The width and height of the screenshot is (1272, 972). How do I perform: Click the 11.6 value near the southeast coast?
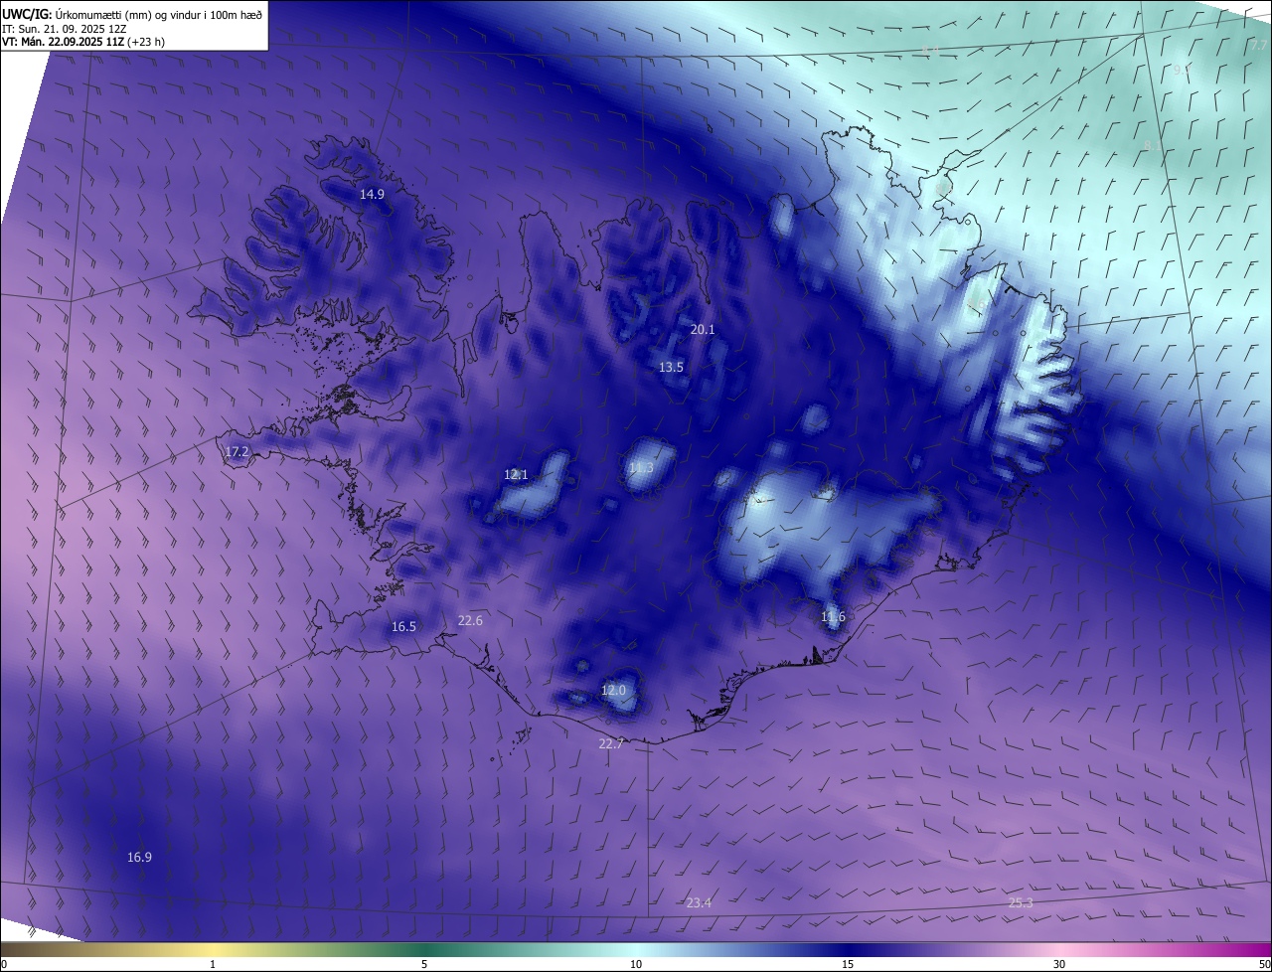833,617
